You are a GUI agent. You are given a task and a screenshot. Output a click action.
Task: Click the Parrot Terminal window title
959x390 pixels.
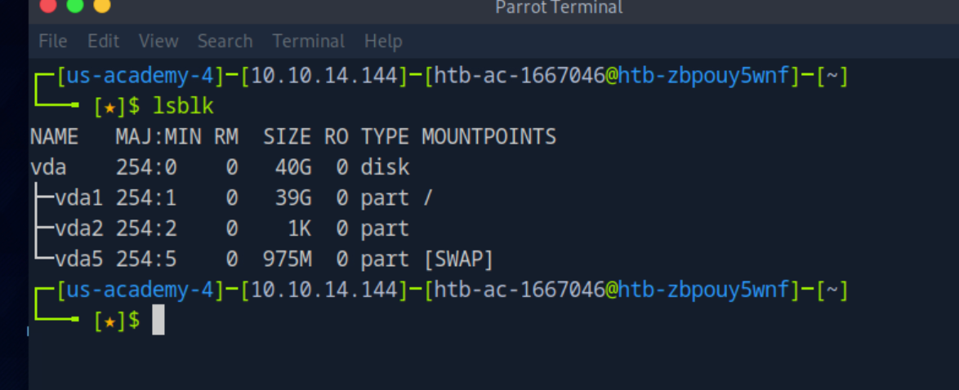click(x=559, y=8)
